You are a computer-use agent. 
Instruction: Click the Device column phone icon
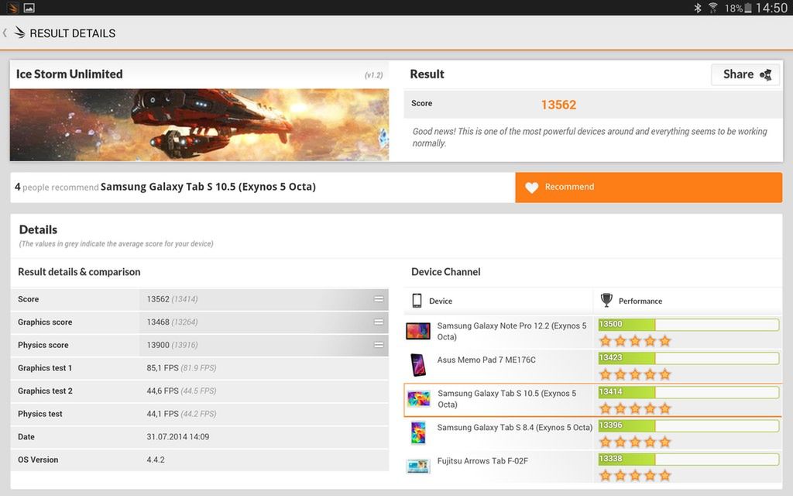point(417,301)
